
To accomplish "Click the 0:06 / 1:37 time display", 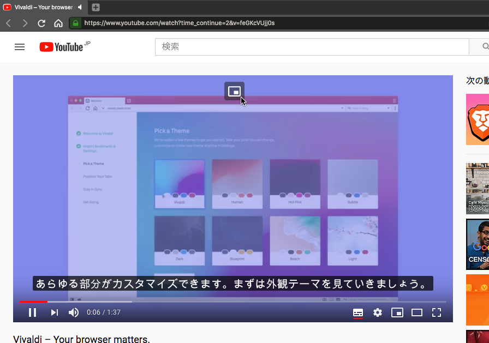I will (x=104, y=312).
